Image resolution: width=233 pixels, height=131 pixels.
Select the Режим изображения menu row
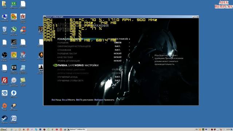tap(94, 39)
